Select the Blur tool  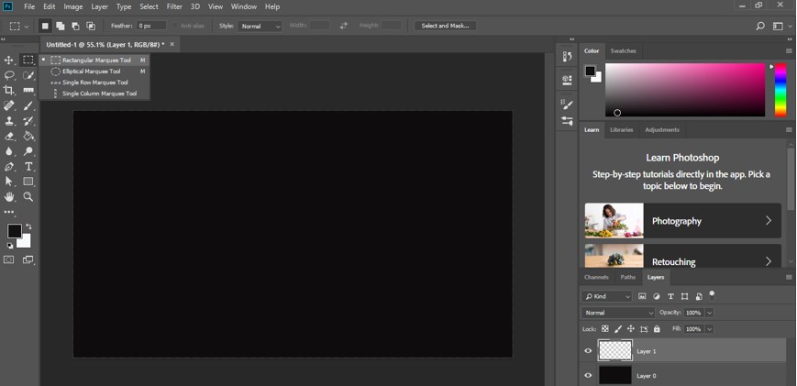pos(8,151)
